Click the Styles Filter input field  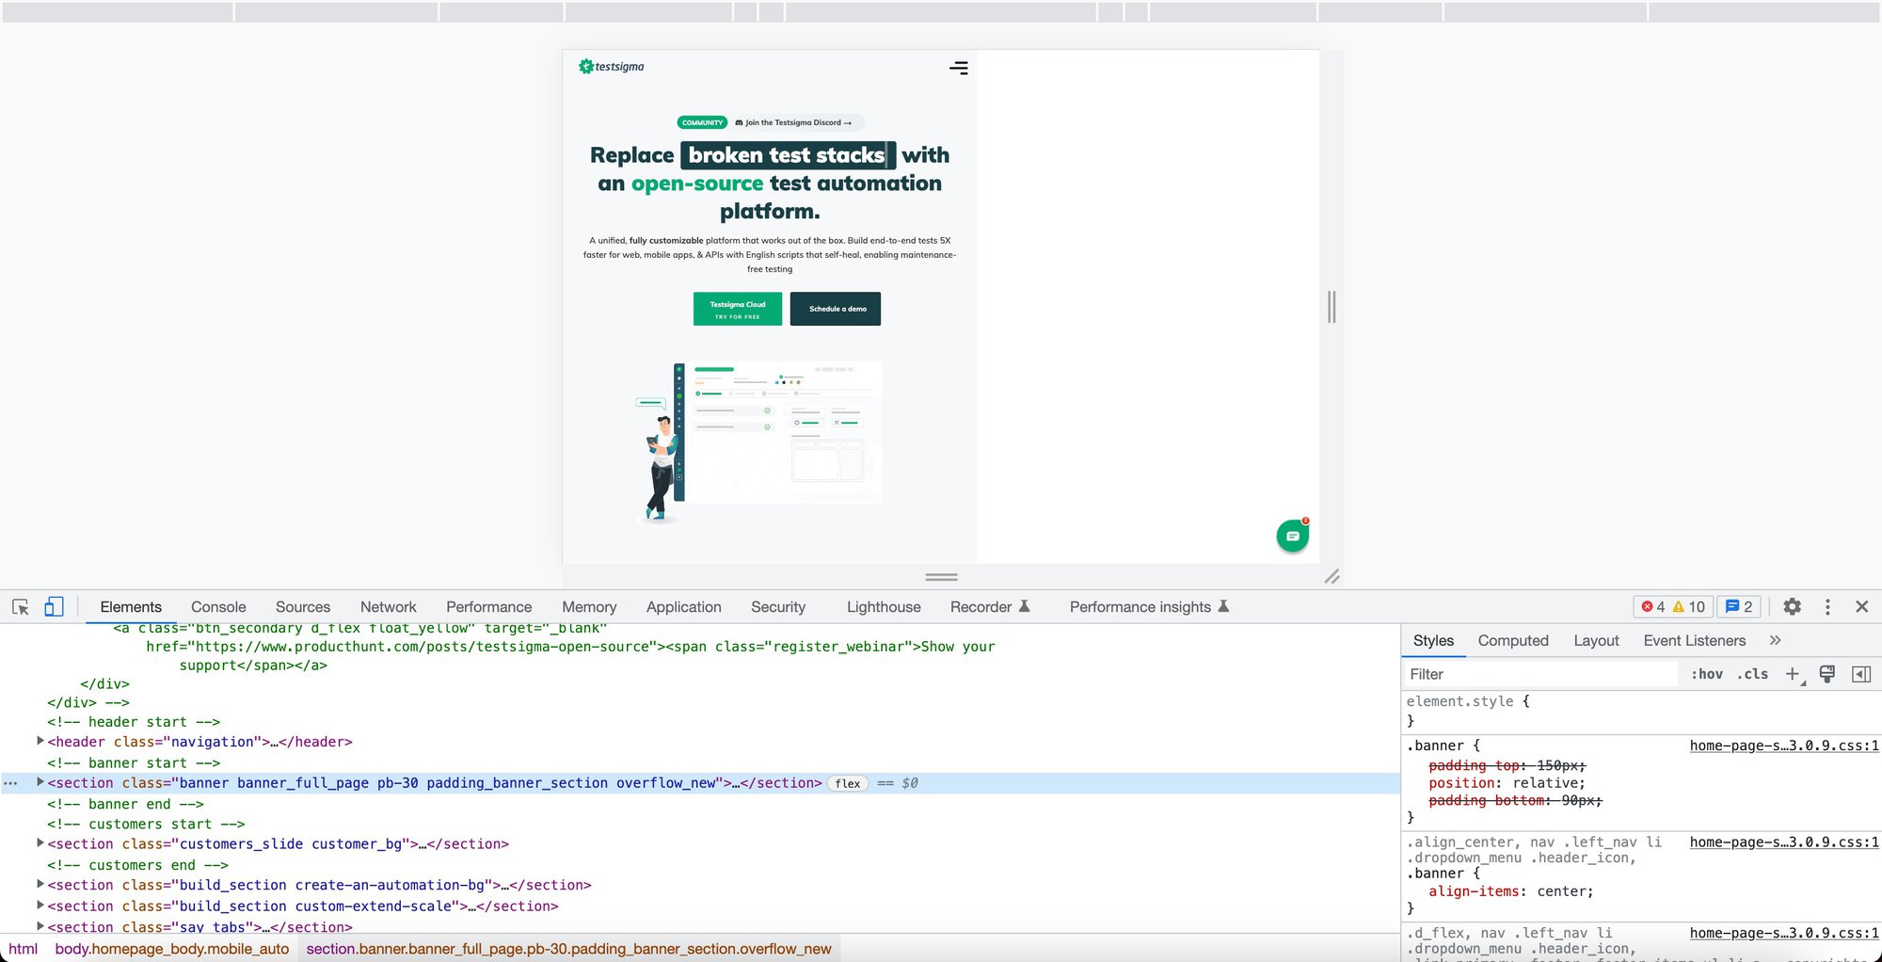1539,674
